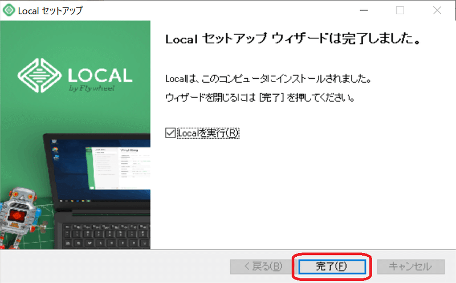The height and width of the screenshot is (283, 456).
Task: Click the キャンセル cancel button
Action: pos(410,266)
